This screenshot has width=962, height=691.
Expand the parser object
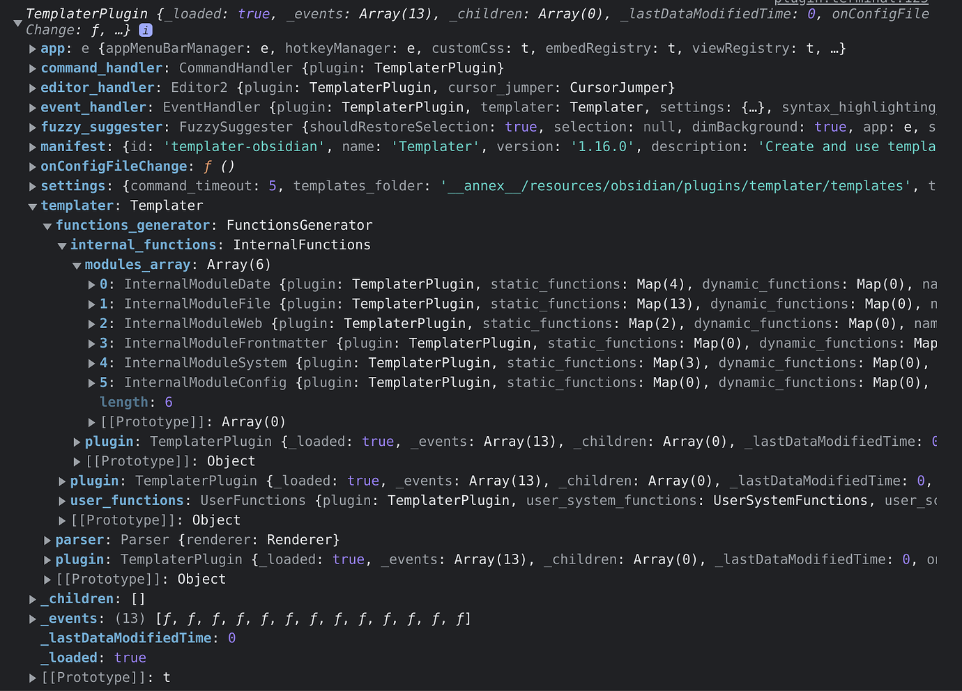pyautogui.click(x=47, y=540)
